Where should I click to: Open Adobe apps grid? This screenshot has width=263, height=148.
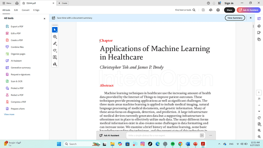tap(220, 3)
